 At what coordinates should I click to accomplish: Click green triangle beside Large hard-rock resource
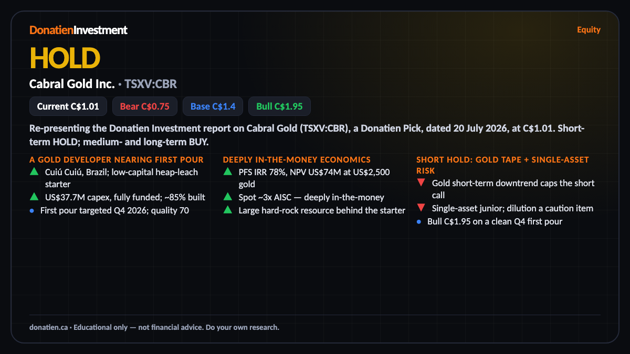click(x=227, y=210)
